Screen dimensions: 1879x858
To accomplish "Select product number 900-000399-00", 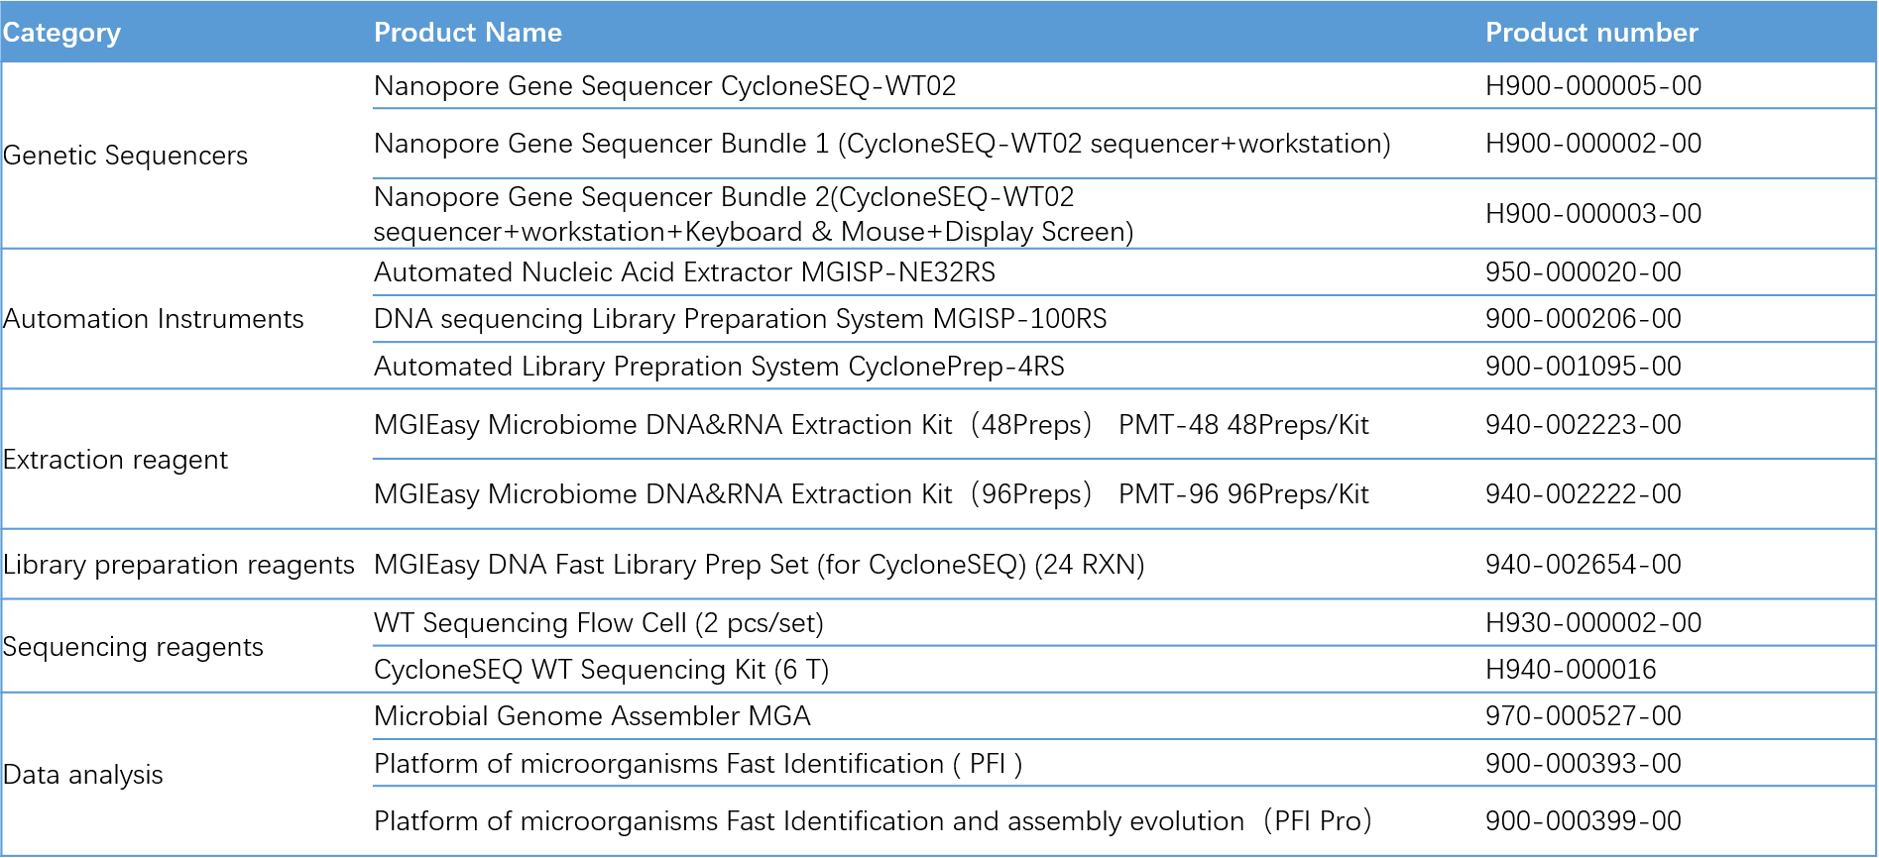I will click(x=1584, y=821).
